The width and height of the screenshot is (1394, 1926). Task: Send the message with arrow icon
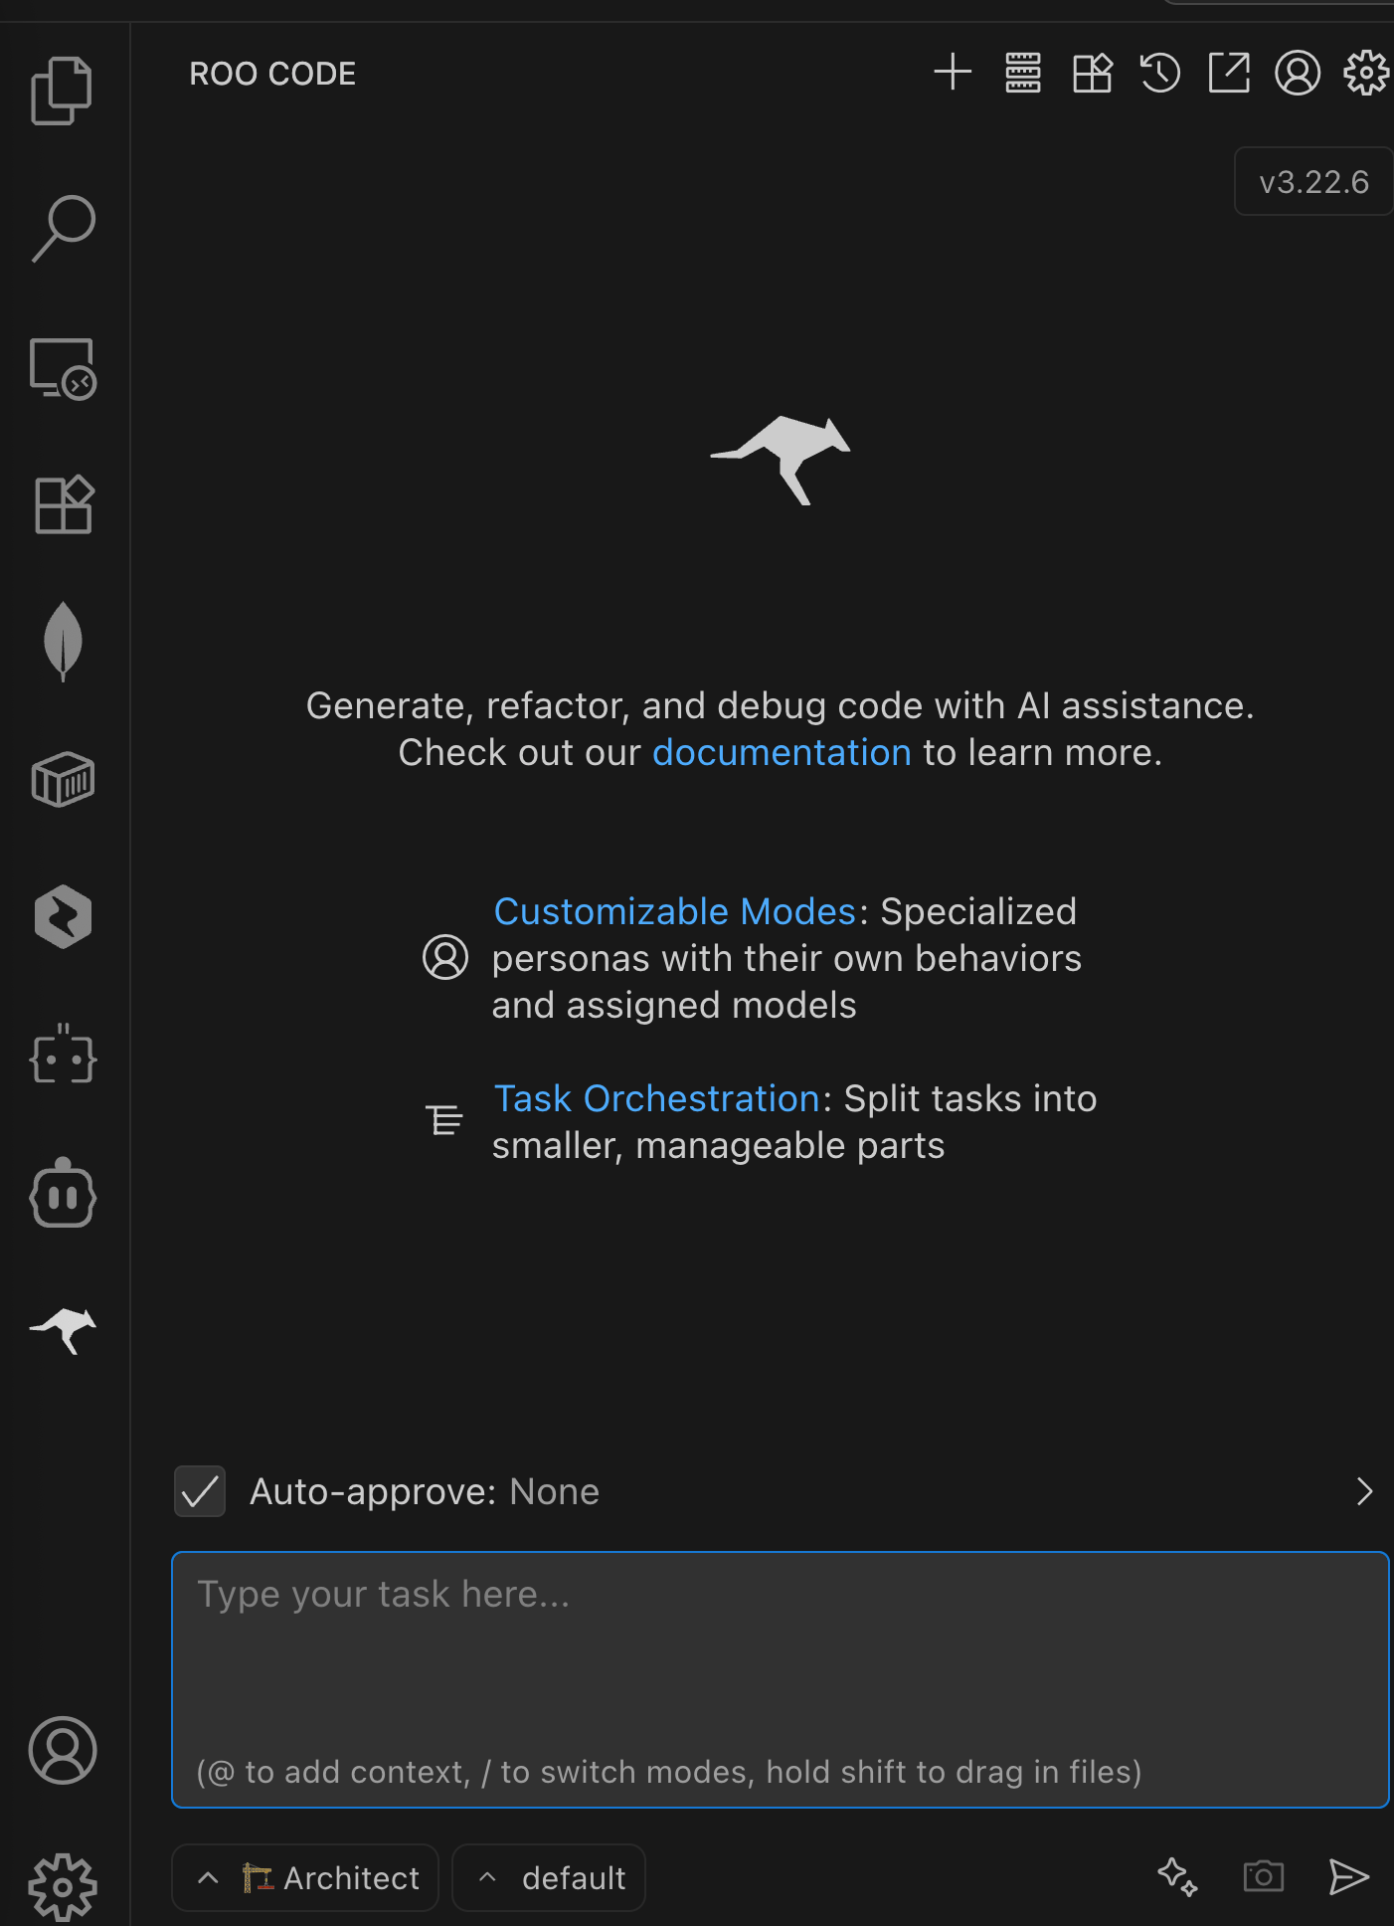tap(1348, 1877)
